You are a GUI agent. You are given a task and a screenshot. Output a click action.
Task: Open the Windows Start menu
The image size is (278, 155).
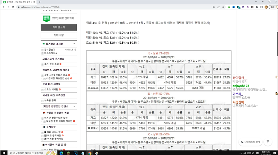coord(4,153)
